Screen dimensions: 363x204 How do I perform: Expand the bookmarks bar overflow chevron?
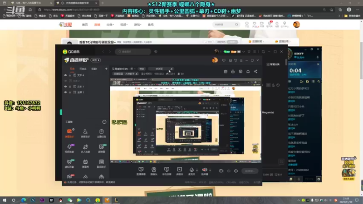point(339,16)
